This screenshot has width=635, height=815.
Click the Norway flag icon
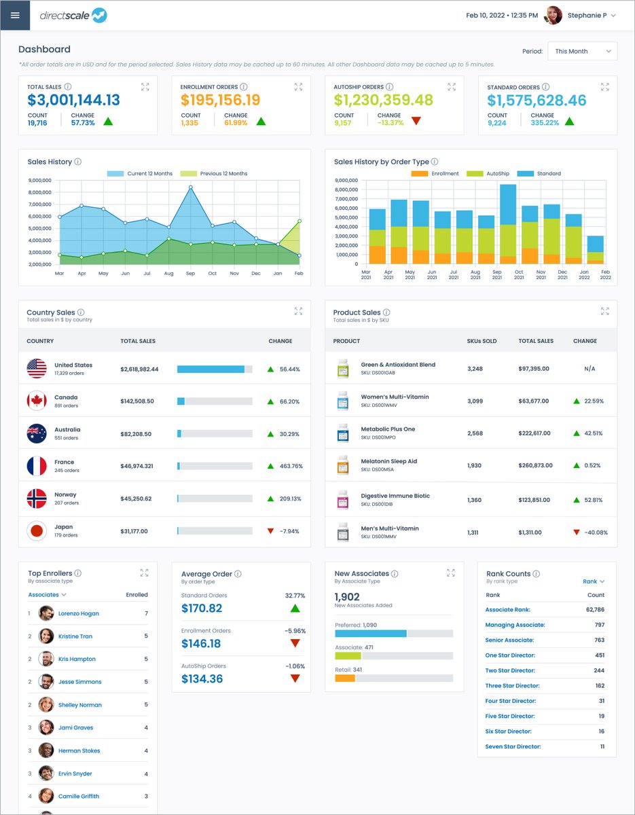pyautogui.click(x=37, y=499)
